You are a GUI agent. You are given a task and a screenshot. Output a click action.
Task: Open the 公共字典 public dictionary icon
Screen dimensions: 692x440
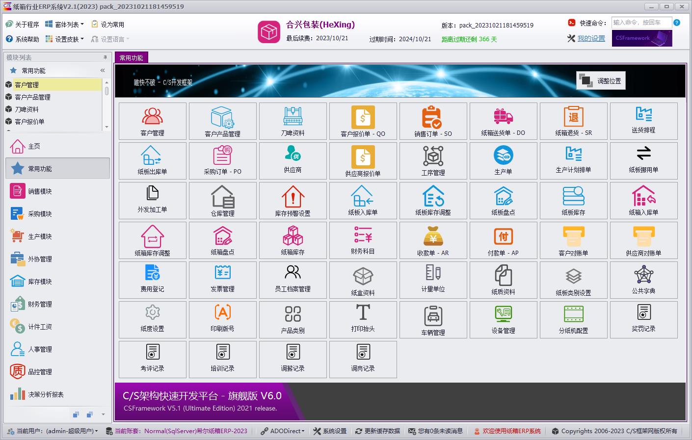point(643,280)
